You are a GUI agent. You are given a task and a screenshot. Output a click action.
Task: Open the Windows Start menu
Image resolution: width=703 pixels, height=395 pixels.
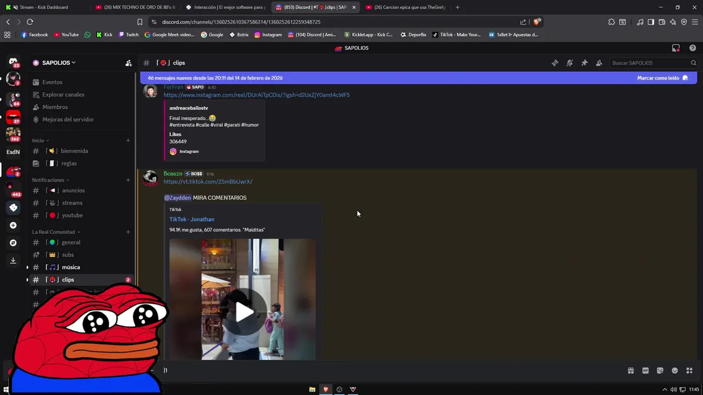[7, 390]
